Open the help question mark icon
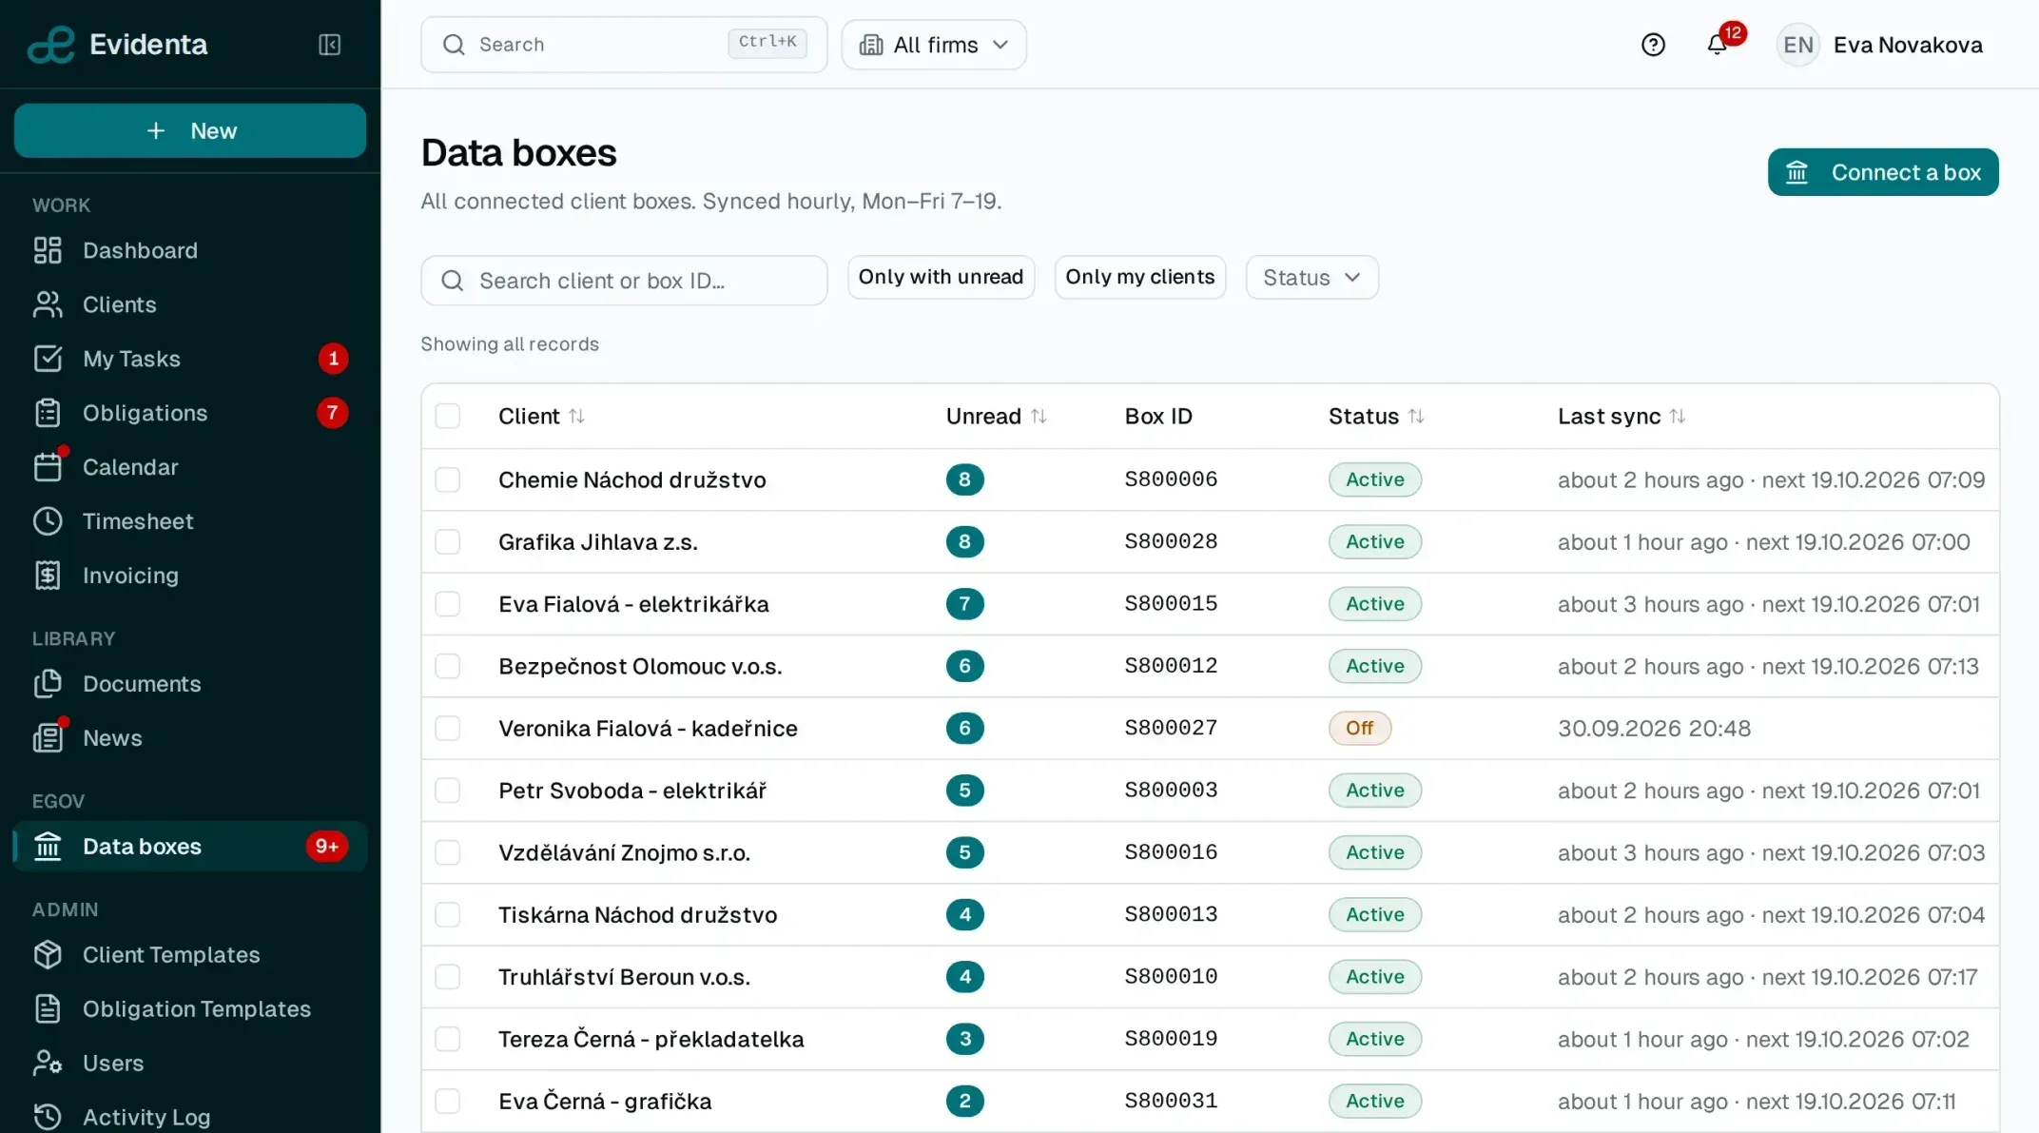The height and width of the screenshot is (1133, 2039). coord(1653,45)
